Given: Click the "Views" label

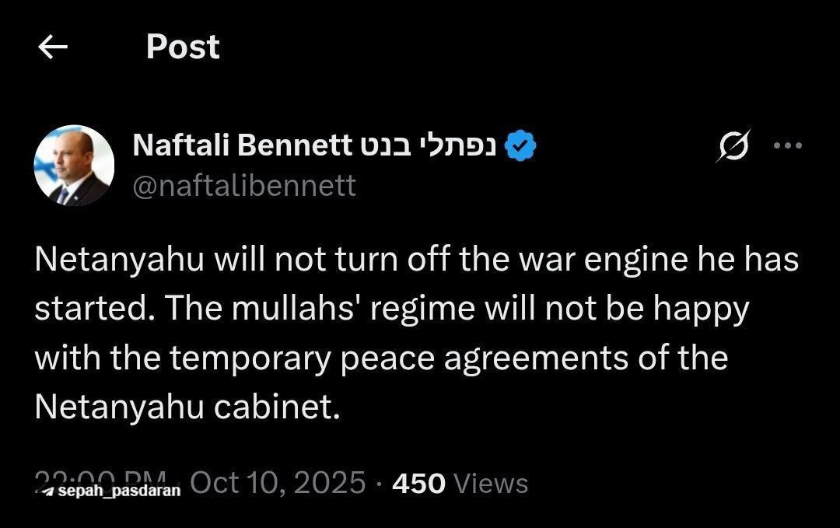Looking at the screenshot, I should click(x=491, y=484).
